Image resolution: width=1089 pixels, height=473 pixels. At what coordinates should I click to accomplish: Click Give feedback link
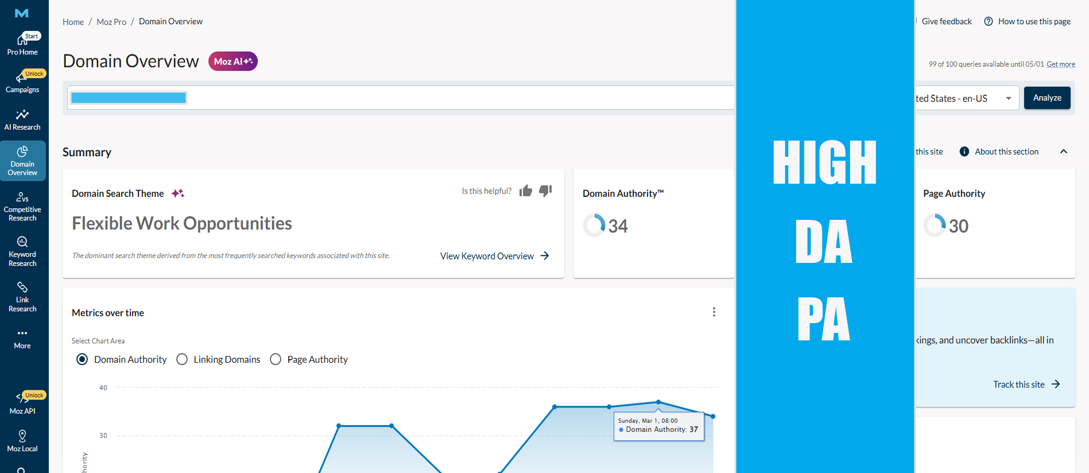click(947, 21)
